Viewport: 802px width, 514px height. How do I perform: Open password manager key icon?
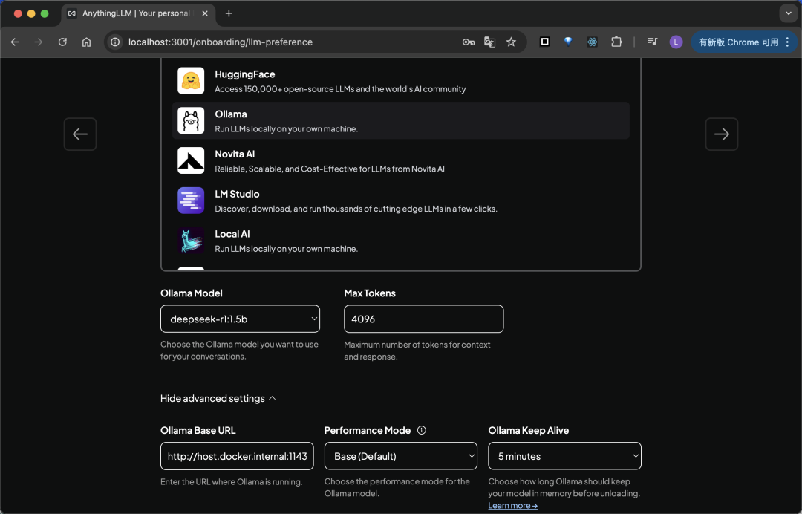[x=468, y=42]
